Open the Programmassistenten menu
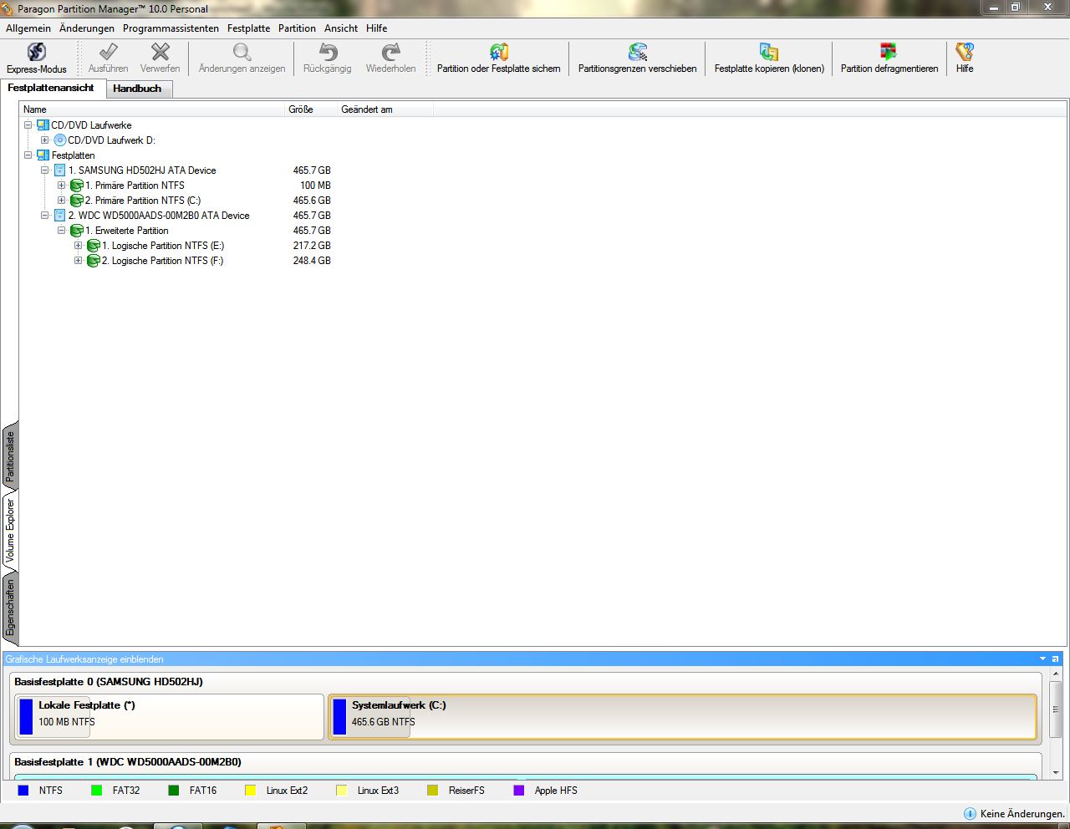This screenshot has width=1070, height=829. click(171, 28)
